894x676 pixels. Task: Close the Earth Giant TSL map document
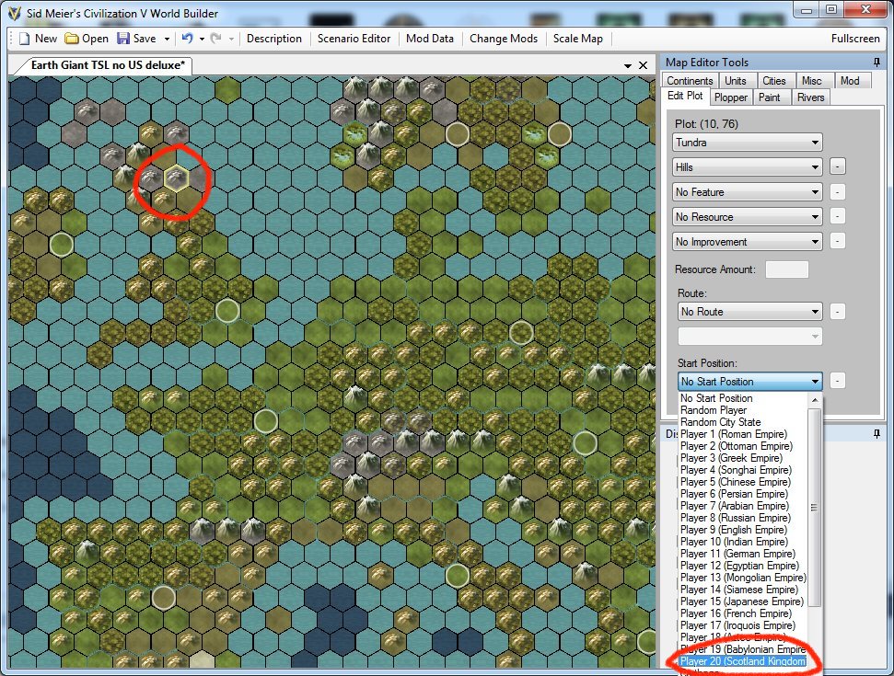[644, 65]
